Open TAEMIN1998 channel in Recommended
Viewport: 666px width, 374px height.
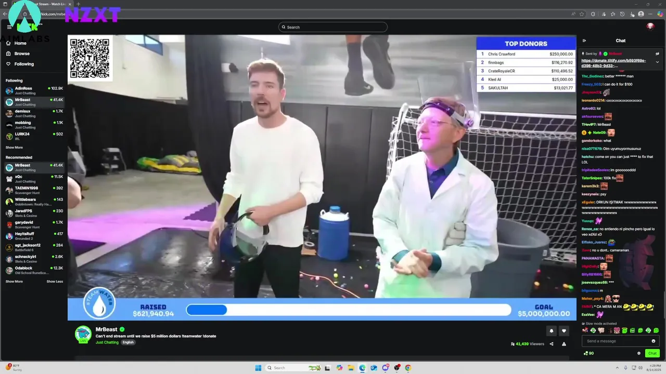click(34, 190)
